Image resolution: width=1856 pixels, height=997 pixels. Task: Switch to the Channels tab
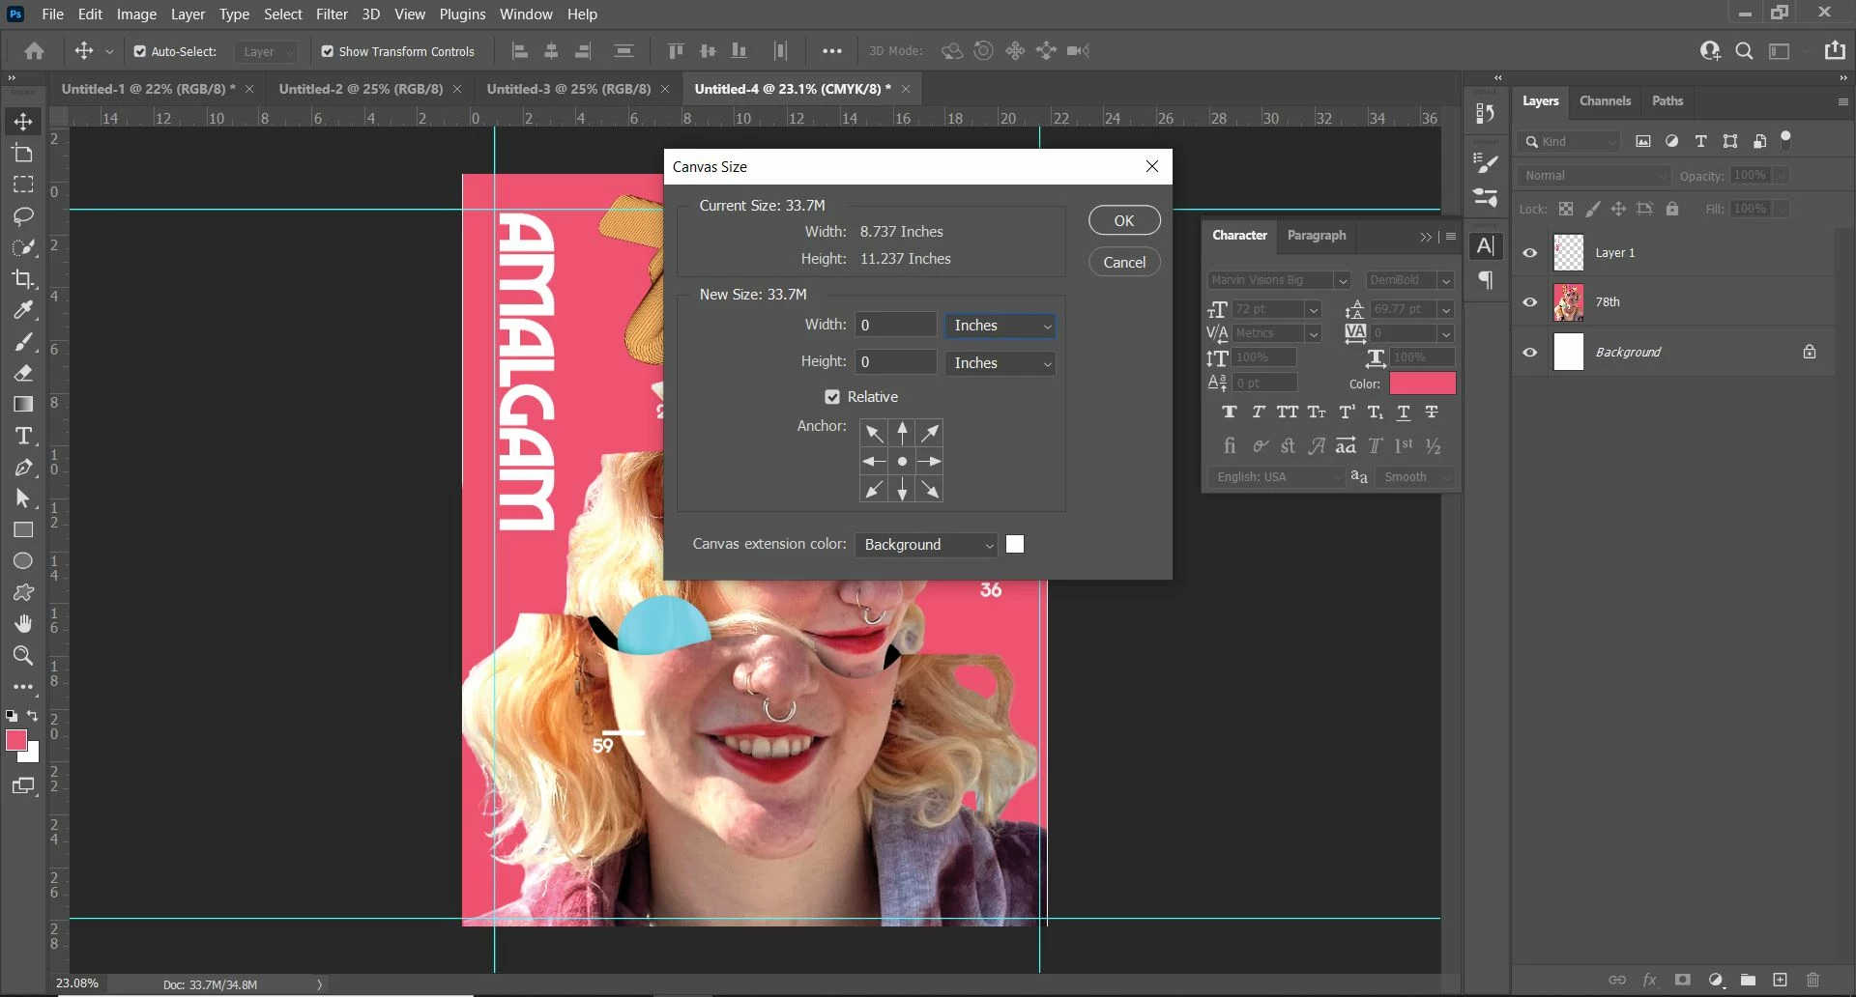pos(1605,100)
